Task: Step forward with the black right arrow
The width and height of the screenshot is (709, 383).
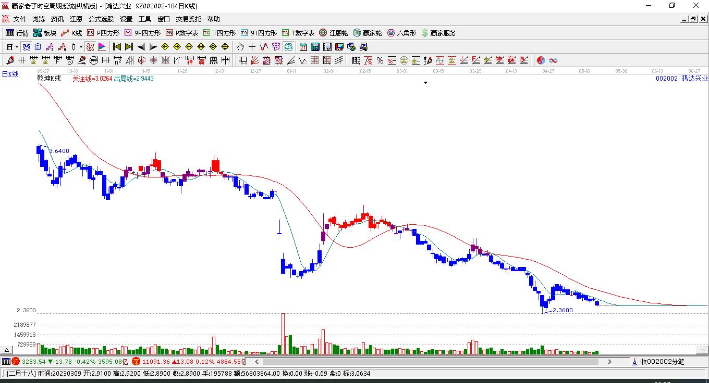Action: (x=153, y=47)
